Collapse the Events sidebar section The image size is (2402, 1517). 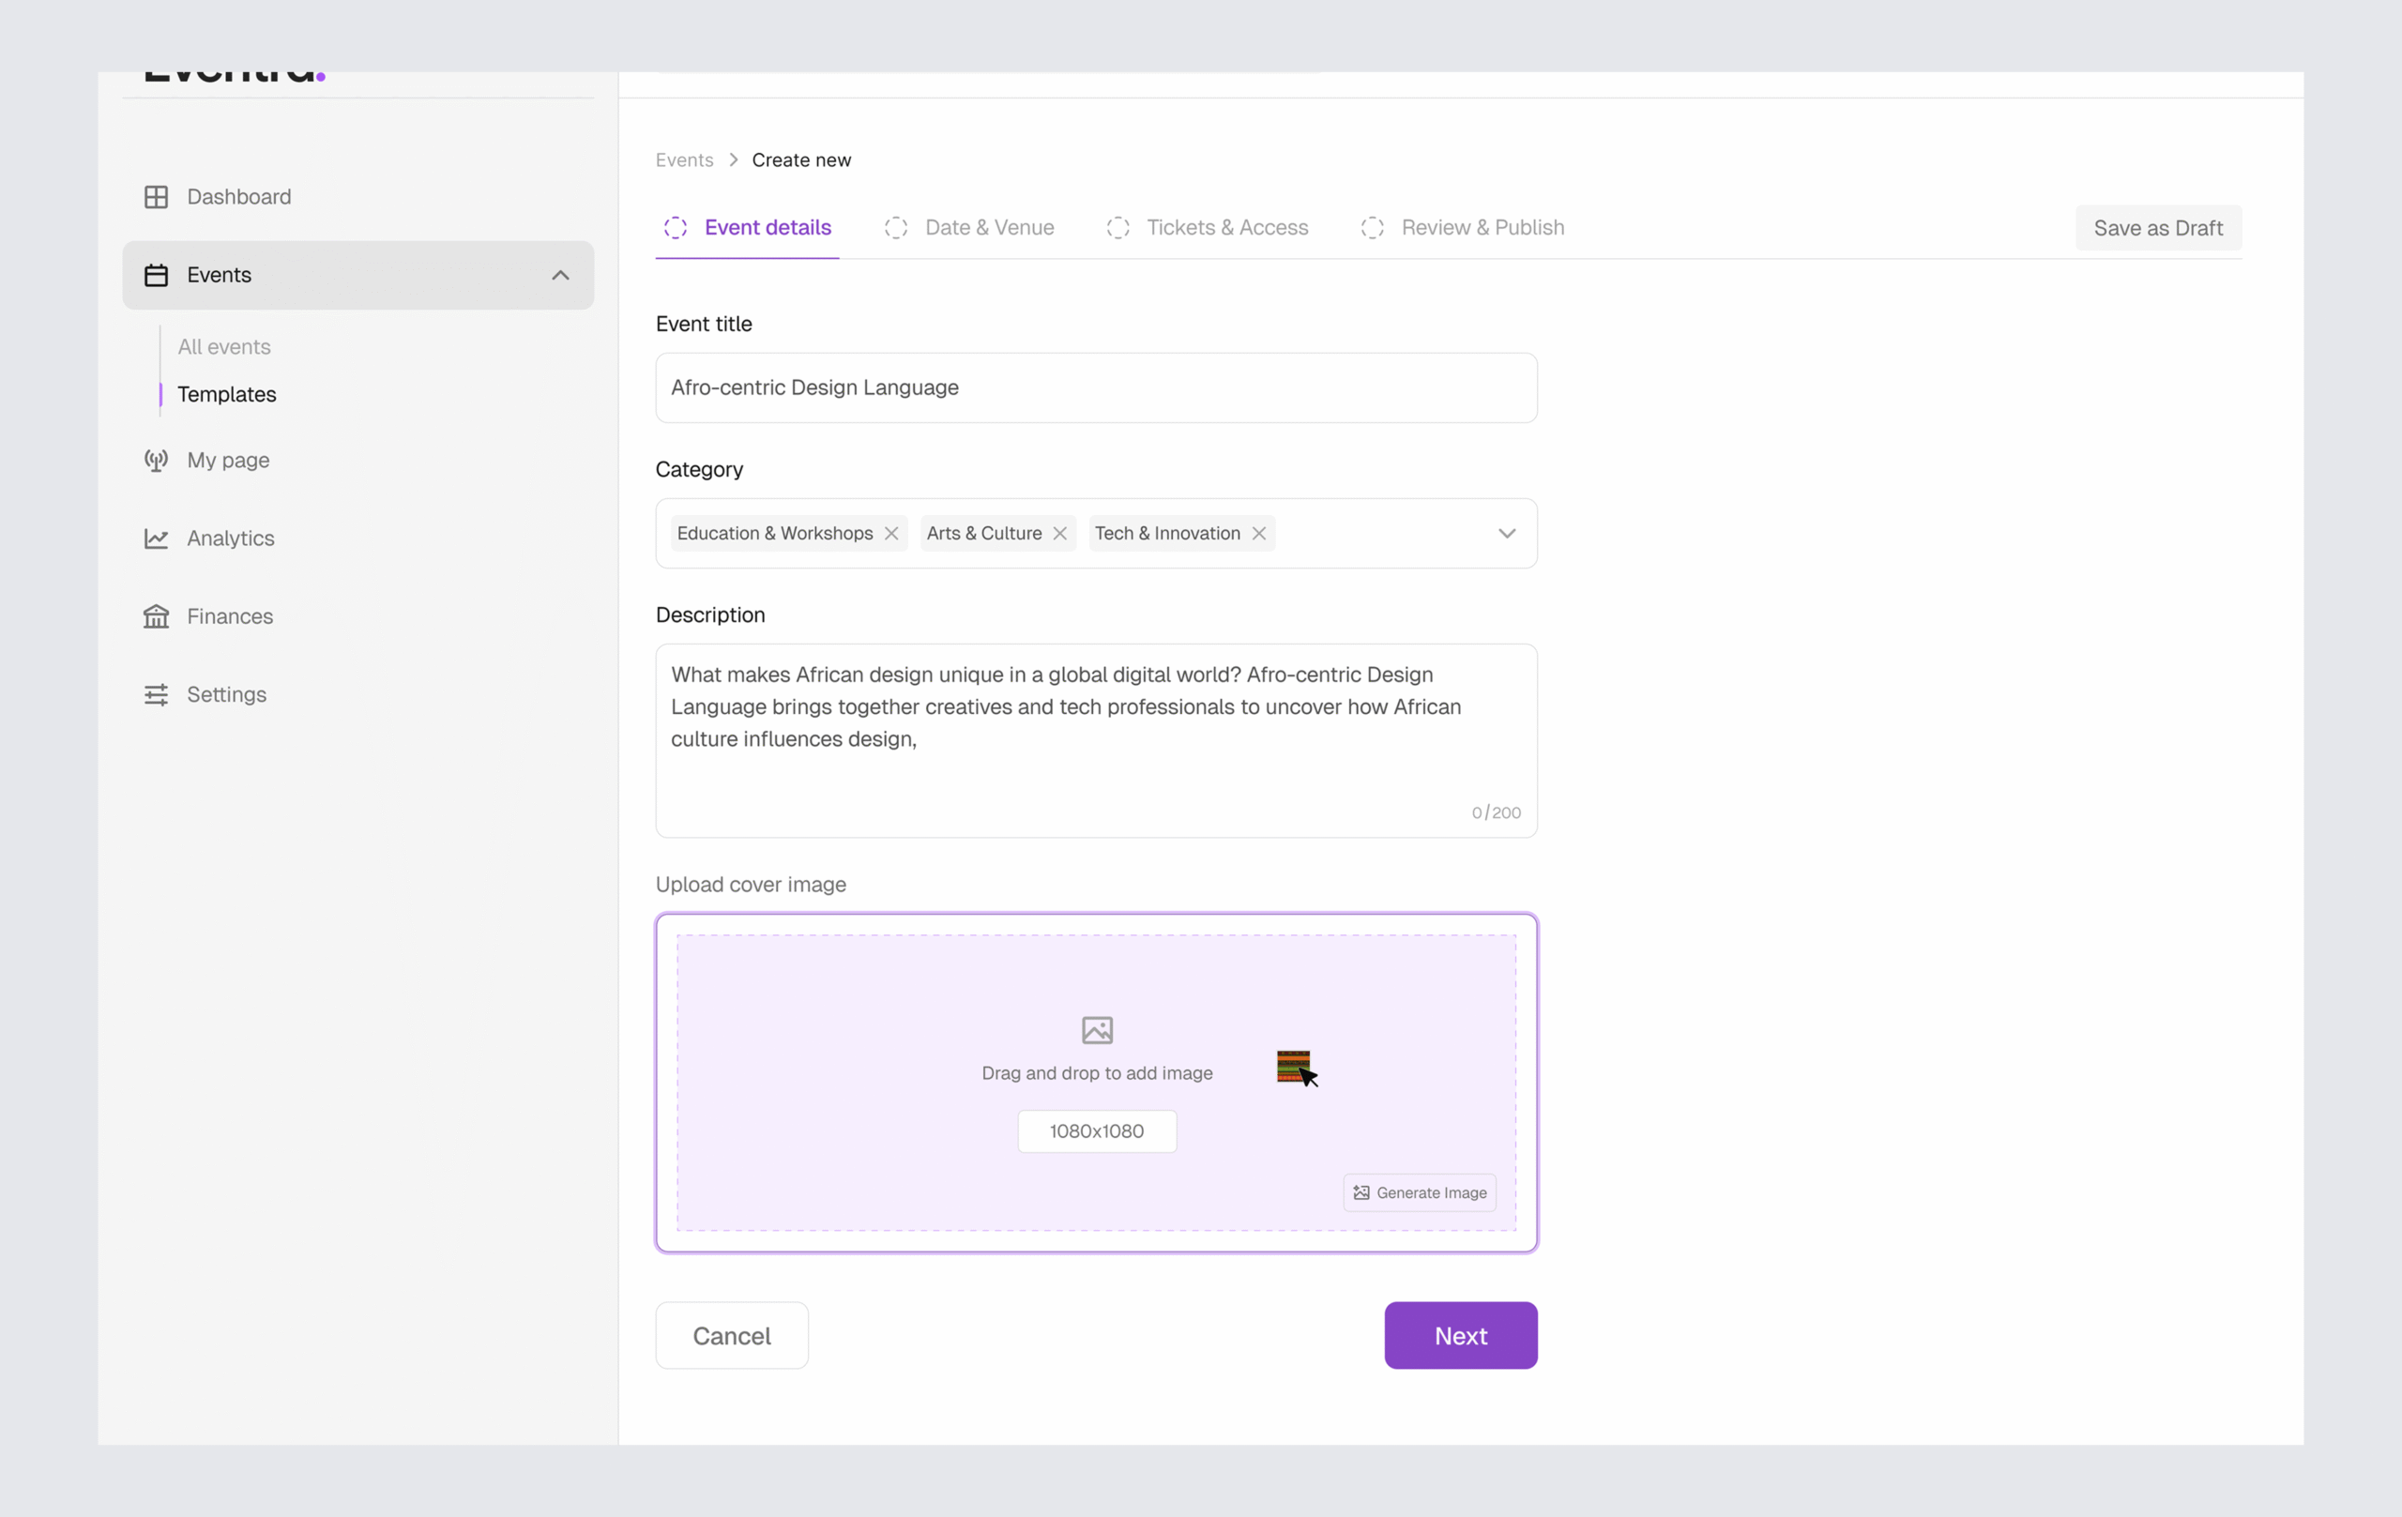pos(559,275)
